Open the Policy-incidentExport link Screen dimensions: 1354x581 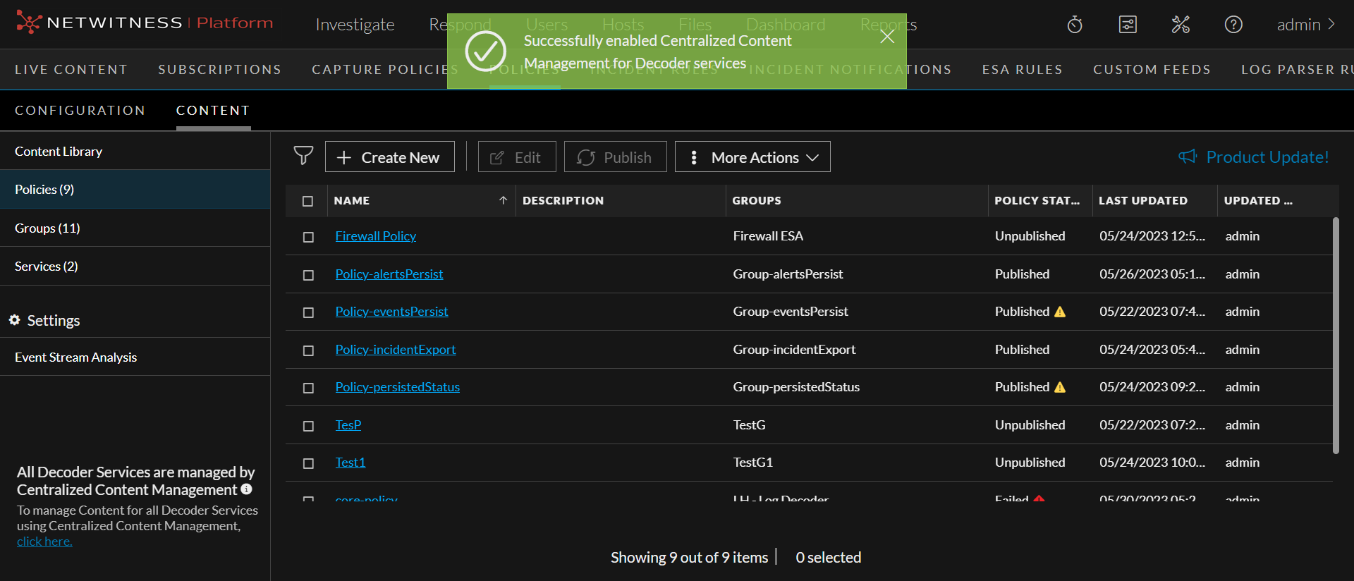(x=396, y=349)
